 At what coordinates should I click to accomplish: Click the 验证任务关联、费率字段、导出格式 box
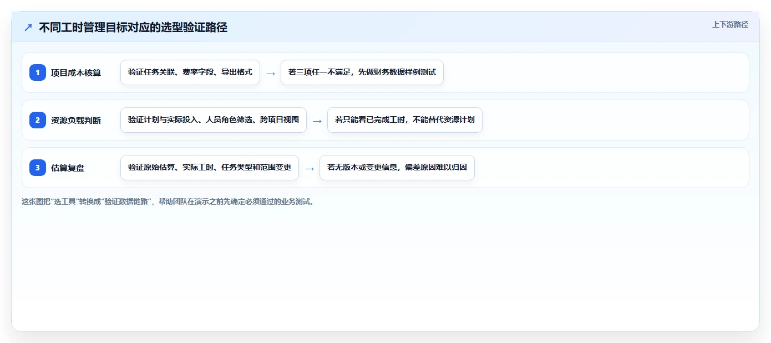pyautogui.click(x=190, y=72)
